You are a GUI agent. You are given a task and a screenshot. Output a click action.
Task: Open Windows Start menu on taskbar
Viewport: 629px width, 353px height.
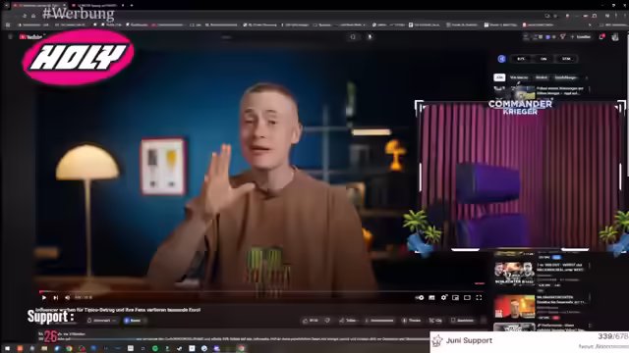coord(7,348)
